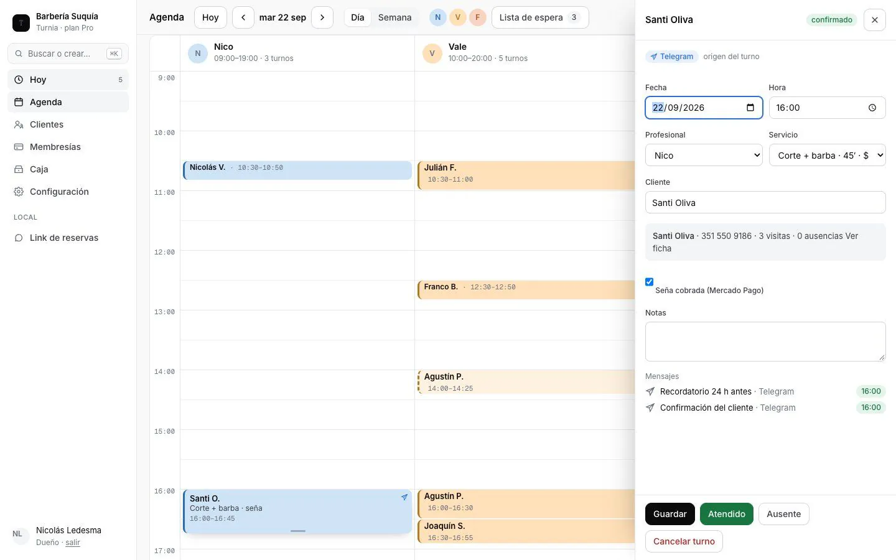Click Nico's column avatar
Viewport: 896px width, 560px height.
tap(198, 54)
